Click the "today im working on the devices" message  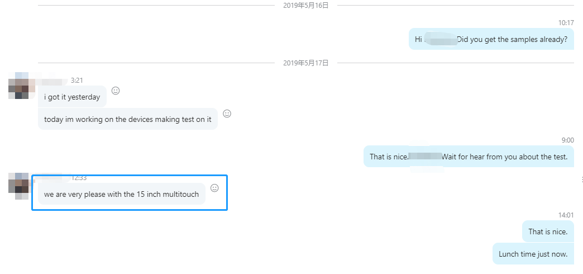pos(127,119)
